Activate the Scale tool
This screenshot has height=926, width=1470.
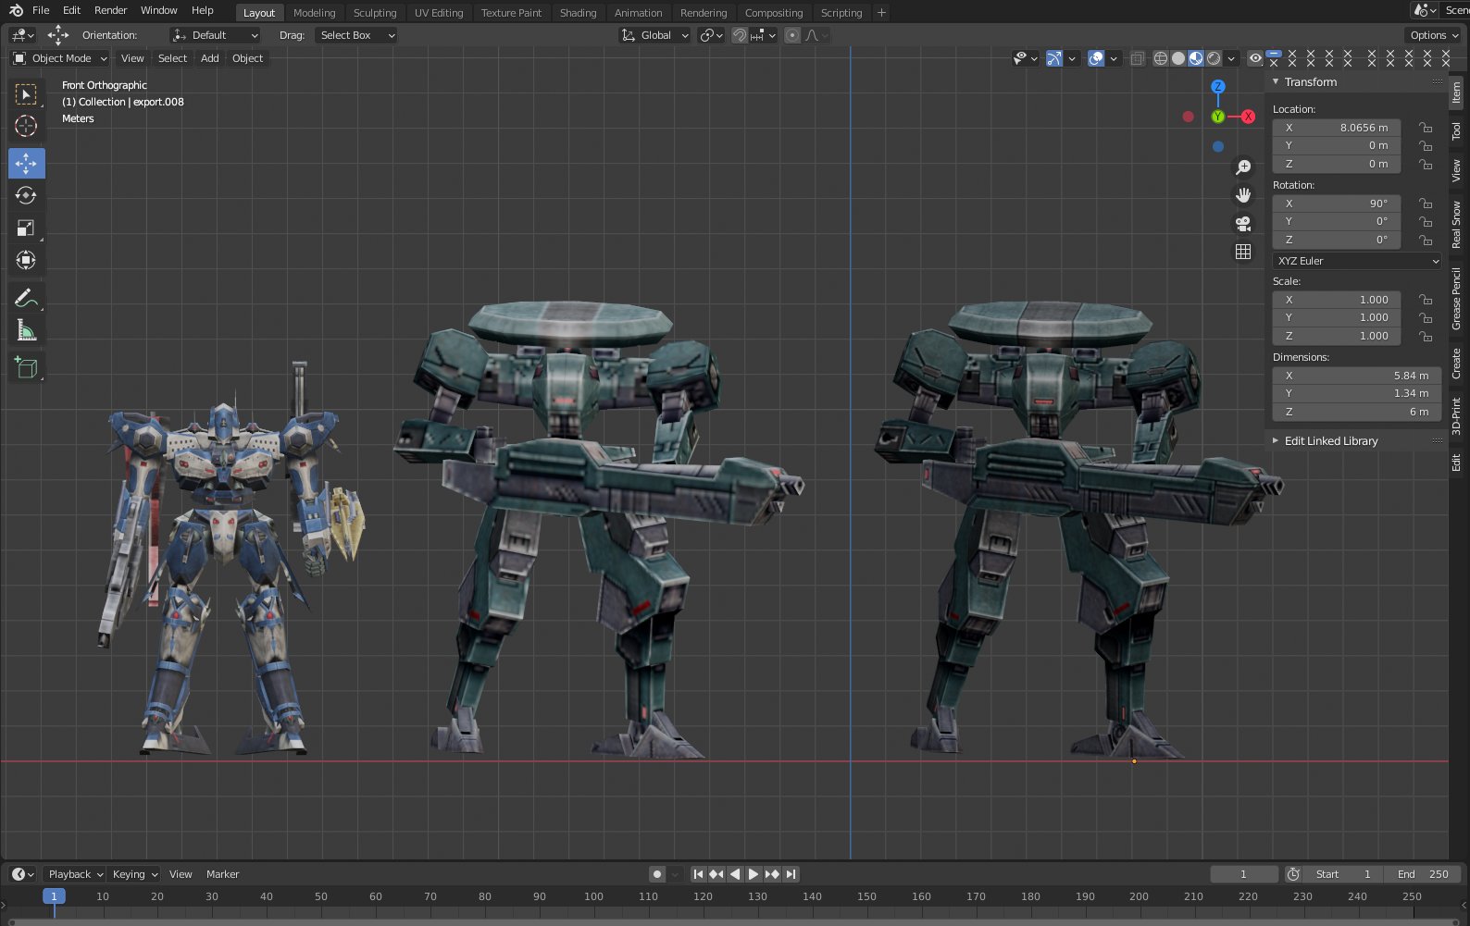pyautogui.click(x=26, y=228)
